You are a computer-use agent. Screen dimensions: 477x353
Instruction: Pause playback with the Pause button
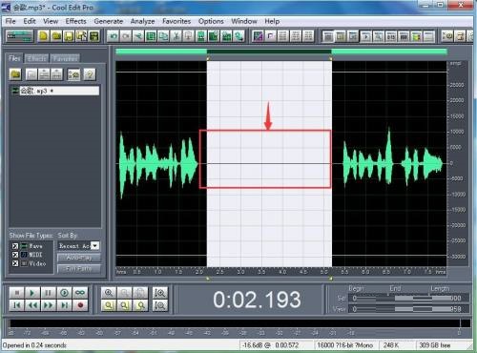48,293
